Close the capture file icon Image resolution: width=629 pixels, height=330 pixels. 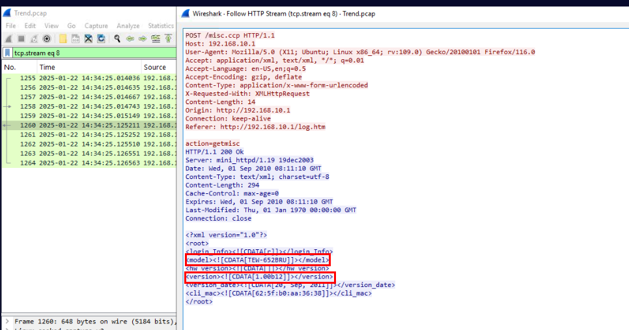coord(89,39)
